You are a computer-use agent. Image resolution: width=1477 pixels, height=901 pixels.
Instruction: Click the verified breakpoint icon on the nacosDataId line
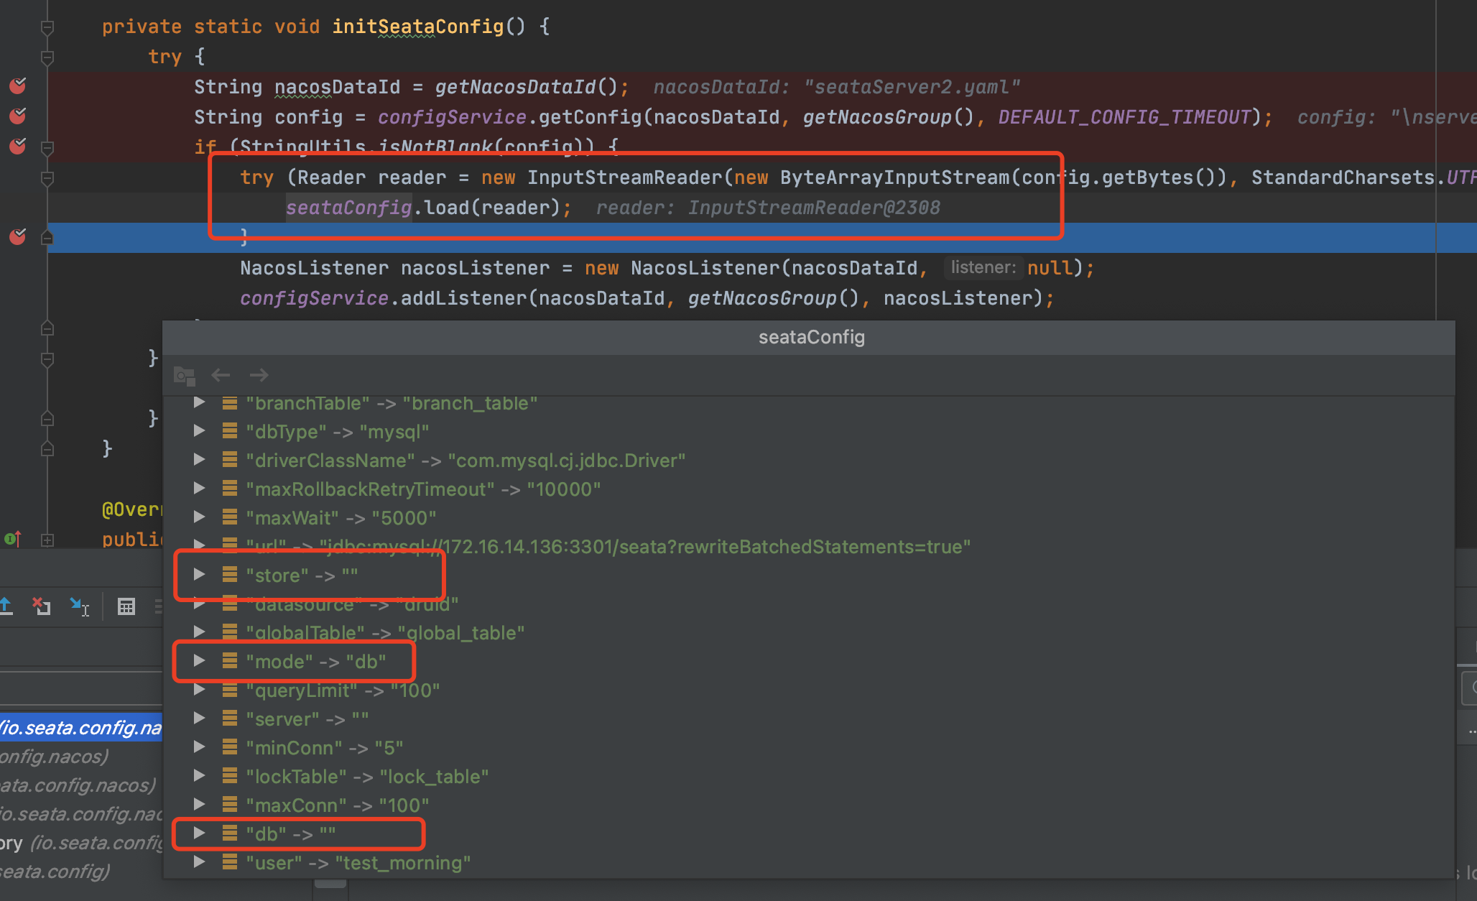click(17, 86)
